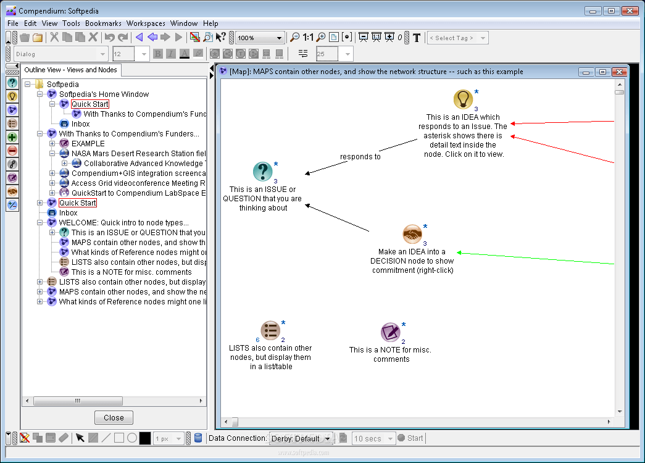Select the Pro plus node tool in sidebar
This screenshot has width=645, height=463.
12,137
